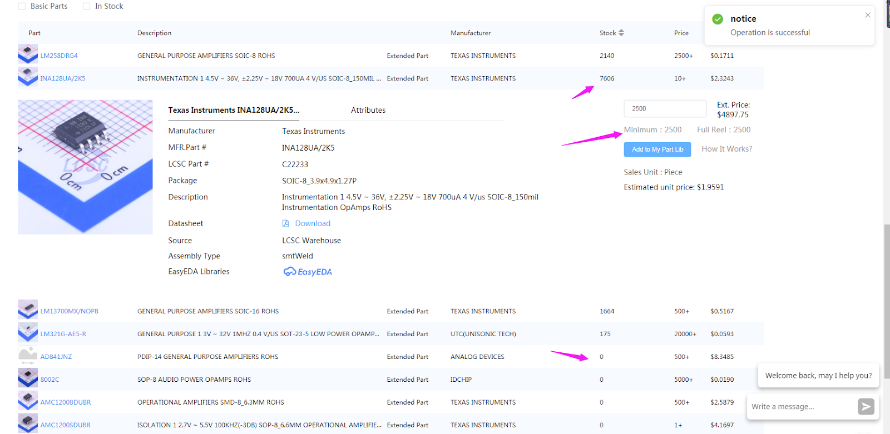Click the LCSC Warehouse source value
Screen dimensions: 890x434
point(311,241)
